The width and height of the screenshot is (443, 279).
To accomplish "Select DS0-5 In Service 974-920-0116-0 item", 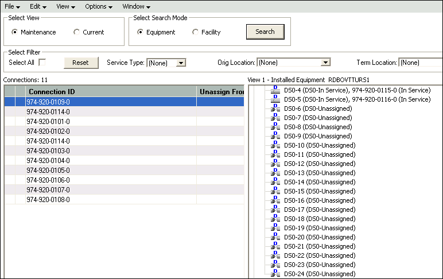I will pos(357,99).
